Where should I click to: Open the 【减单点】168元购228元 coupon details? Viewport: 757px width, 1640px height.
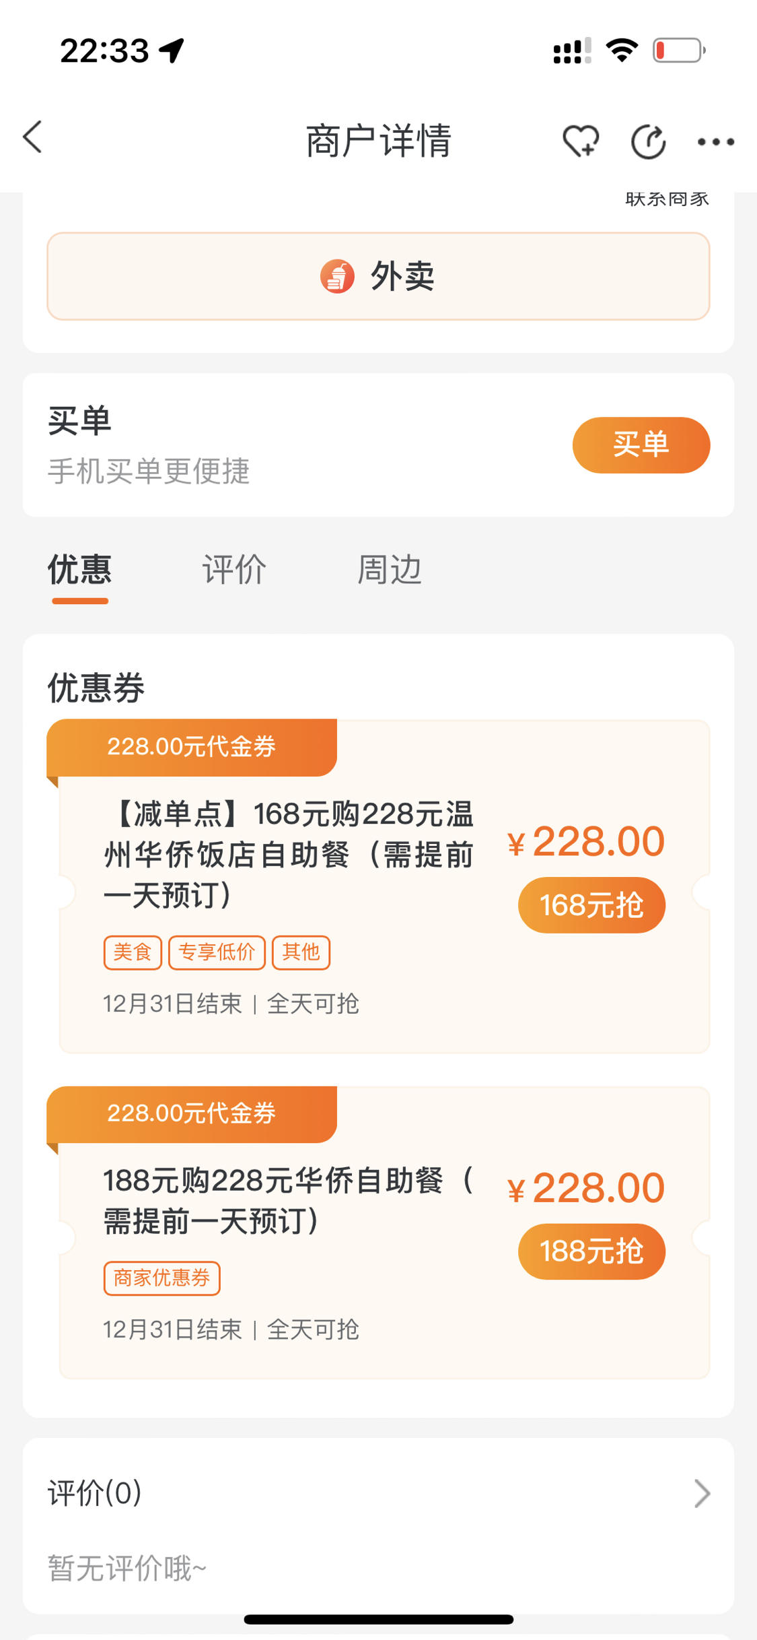click(x=289, y=854)
